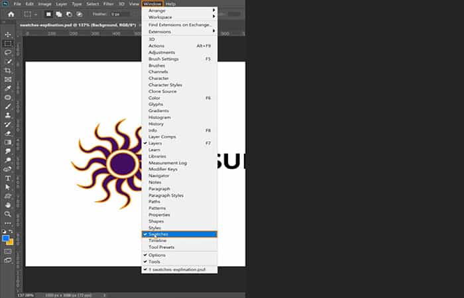Select the Zoom tool

[8, 214]
